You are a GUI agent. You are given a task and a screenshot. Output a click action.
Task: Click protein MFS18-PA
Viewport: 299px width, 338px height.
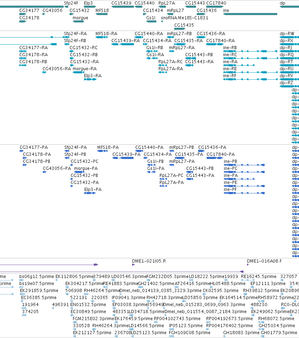(108, 147)
